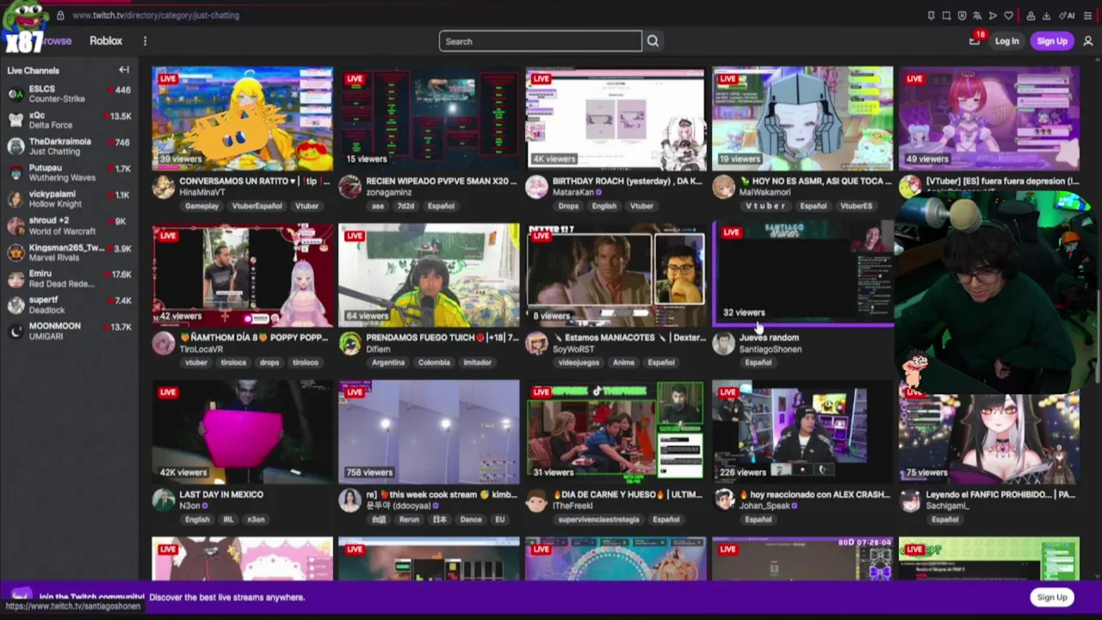The height and width of the screenshot is (620, 1102).
Task: Click the browser heart favorites icon
Action: (1008, 15)
